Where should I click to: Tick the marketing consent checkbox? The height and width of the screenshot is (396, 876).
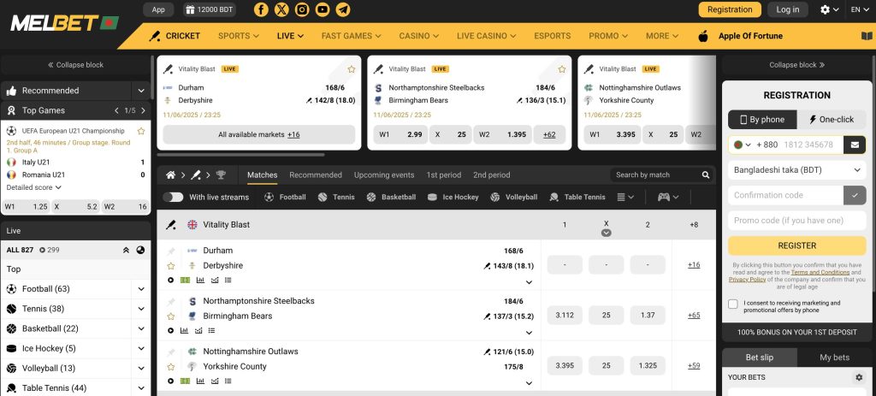[x=733, y=304]
